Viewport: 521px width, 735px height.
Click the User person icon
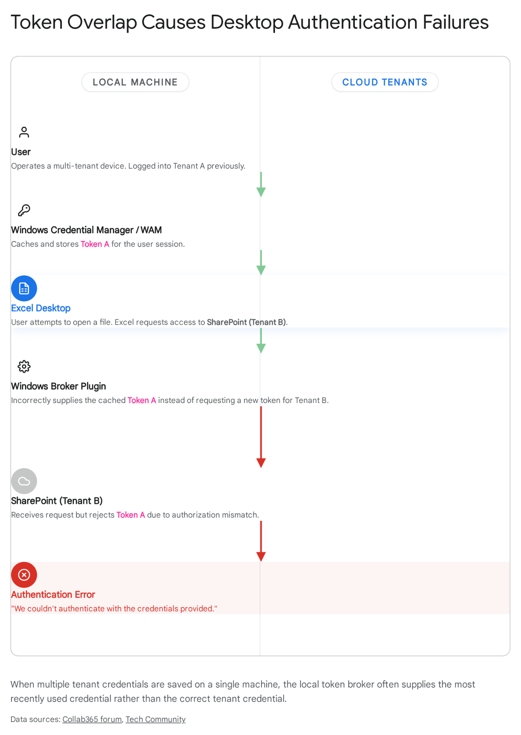[x=24, y=132]
